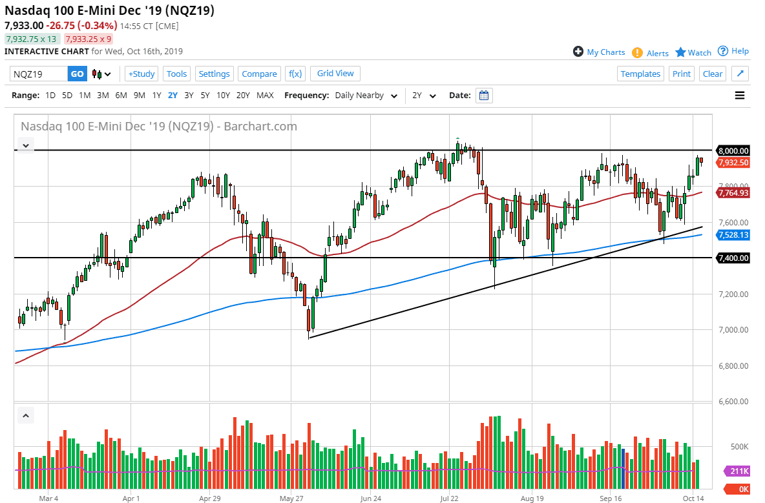Open saved chart Templates

[640, 74]
